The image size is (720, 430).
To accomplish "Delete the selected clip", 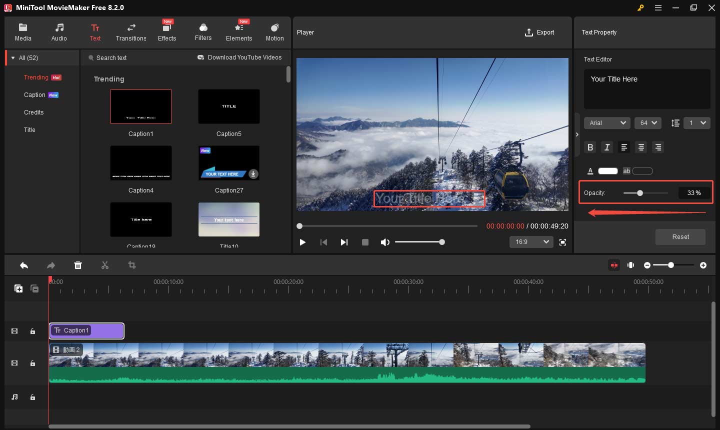I will (x=78, y=265).
